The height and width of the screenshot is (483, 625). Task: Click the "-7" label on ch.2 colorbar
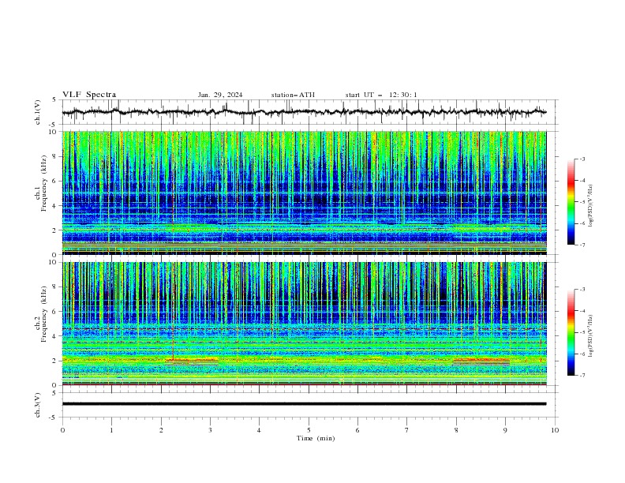coord(582,375)
